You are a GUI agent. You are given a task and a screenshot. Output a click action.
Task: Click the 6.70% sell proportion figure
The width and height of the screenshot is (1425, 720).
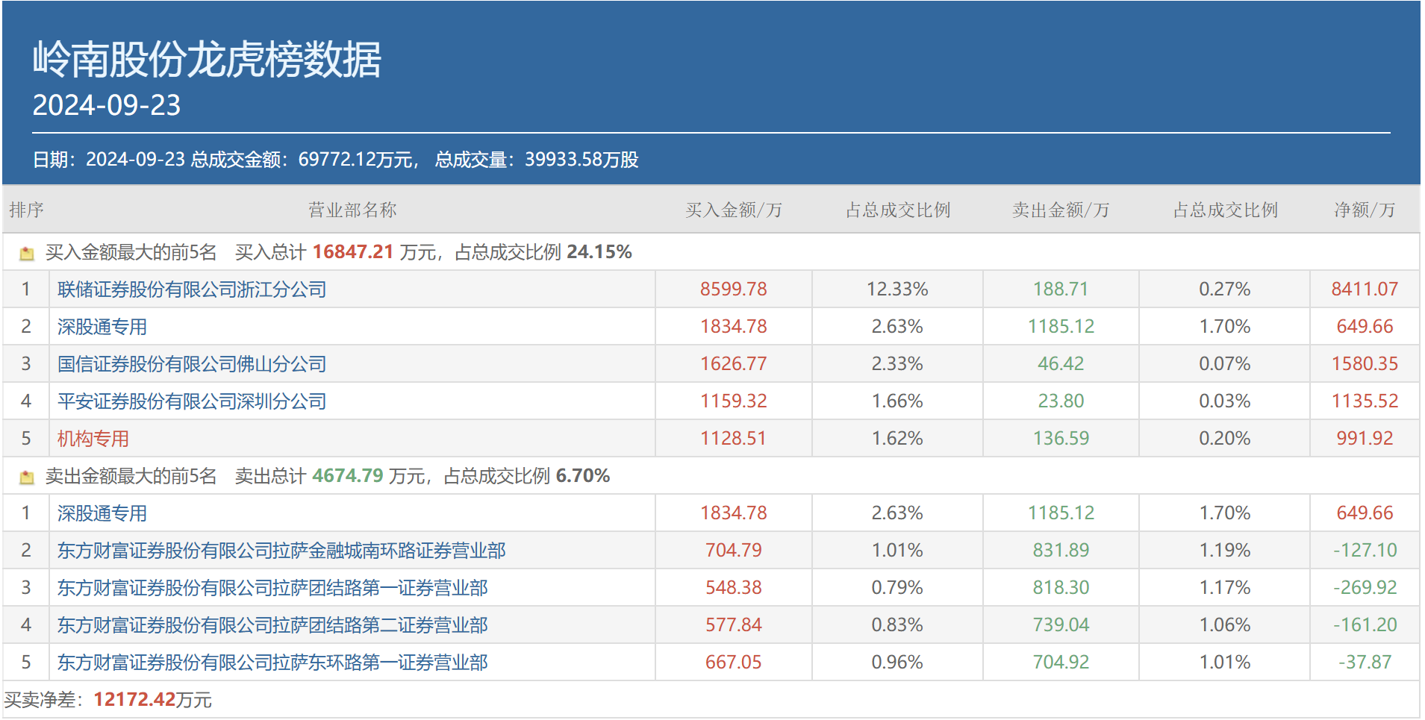(x=583, y=476)
